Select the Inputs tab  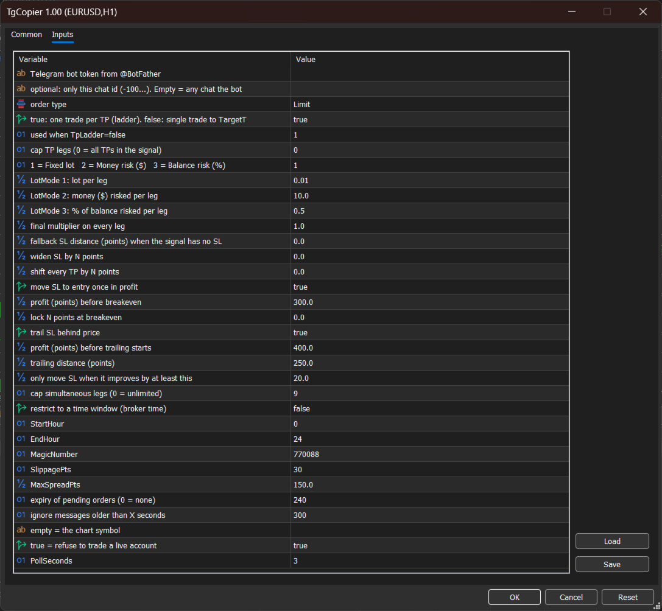click(63, 35)
